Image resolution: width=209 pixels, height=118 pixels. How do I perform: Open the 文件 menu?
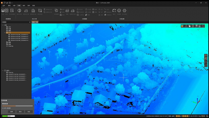click(x=4, y=5)
